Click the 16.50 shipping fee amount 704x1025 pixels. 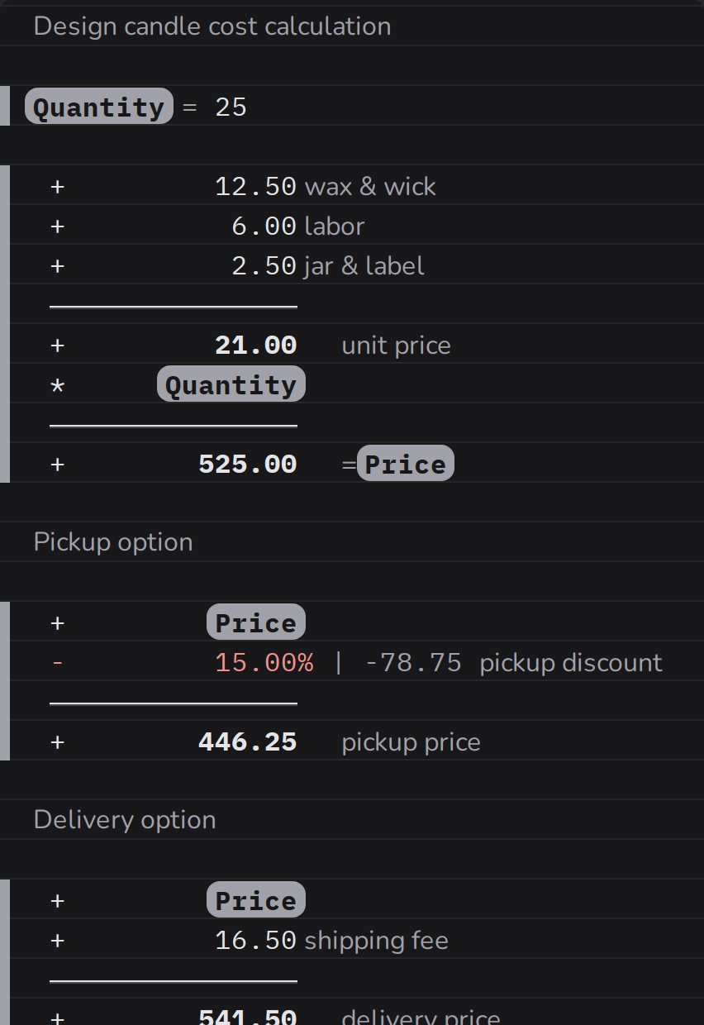coord(255,941)
